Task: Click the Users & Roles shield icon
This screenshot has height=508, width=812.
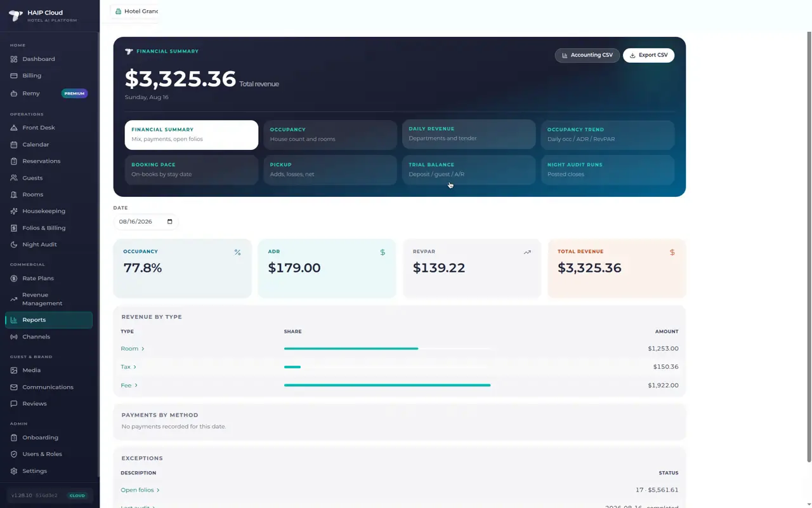Action: click(14, 454)
